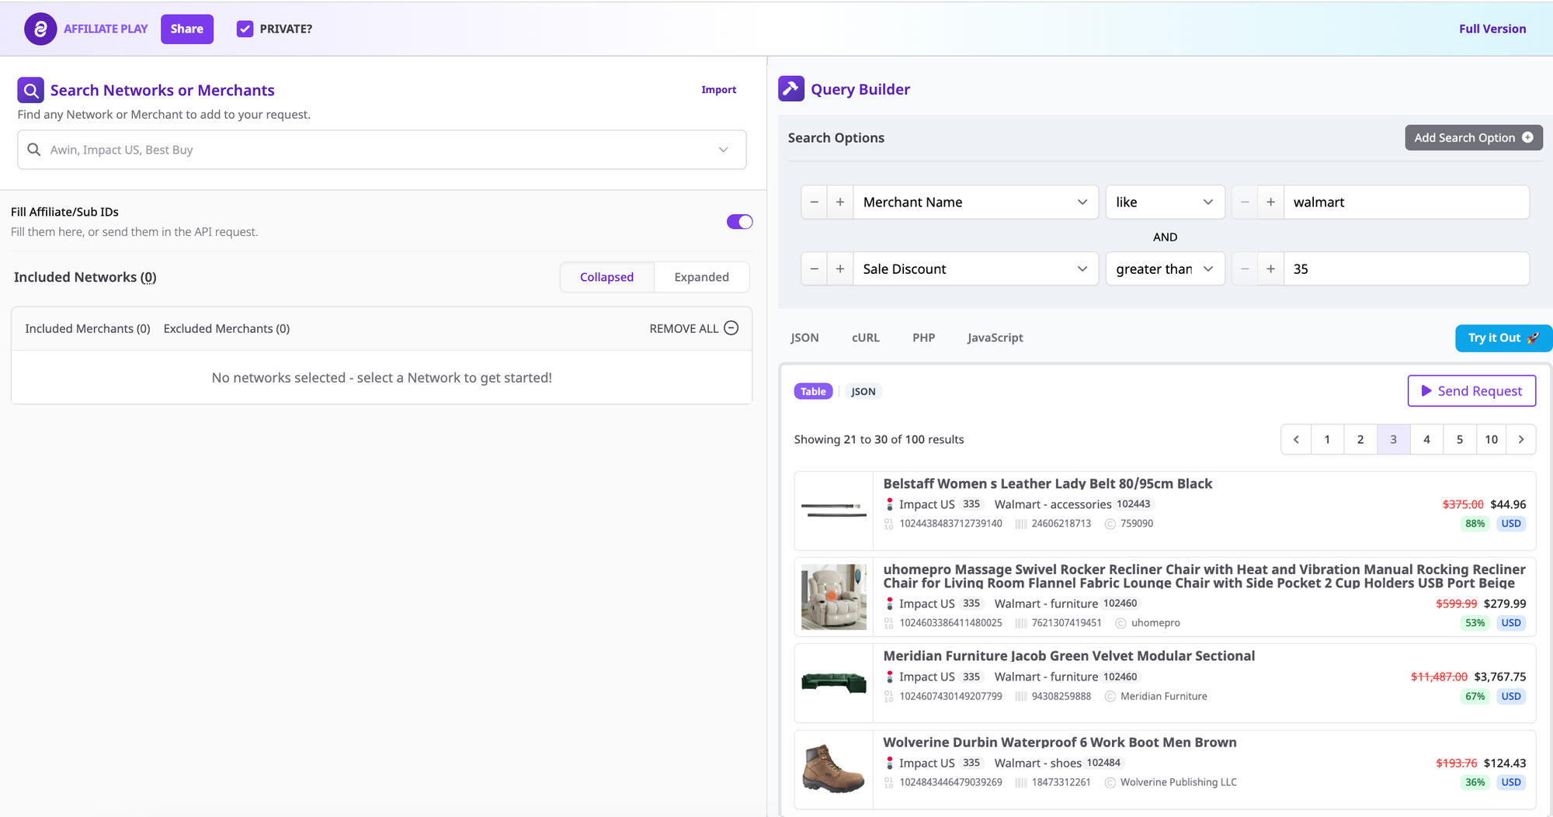1553x817 pixels.
Task: Click the minus icon left of the walmart value
Action: click(1245, 203)
